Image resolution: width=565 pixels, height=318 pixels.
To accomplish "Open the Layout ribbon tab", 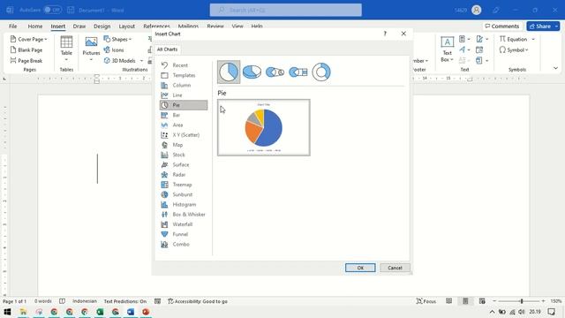I will (127, 26).
